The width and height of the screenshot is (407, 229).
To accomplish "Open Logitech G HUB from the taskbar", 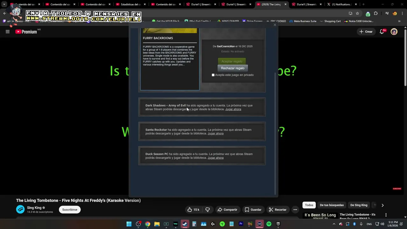I will coord(213,224).
